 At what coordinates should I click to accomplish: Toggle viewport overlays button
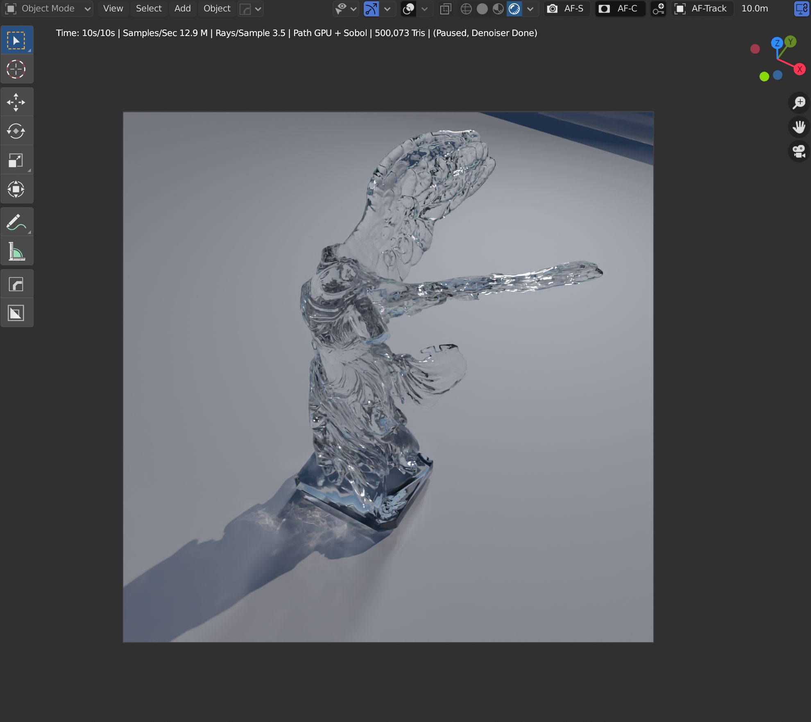click(408, 9)
